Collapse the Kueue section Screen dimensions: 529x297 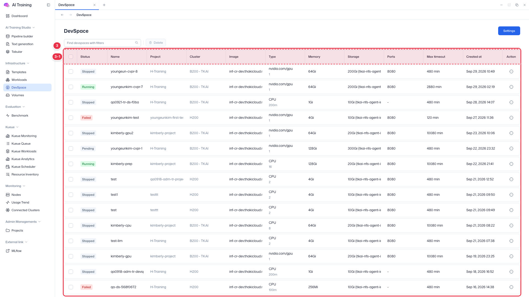coord(12,127)
